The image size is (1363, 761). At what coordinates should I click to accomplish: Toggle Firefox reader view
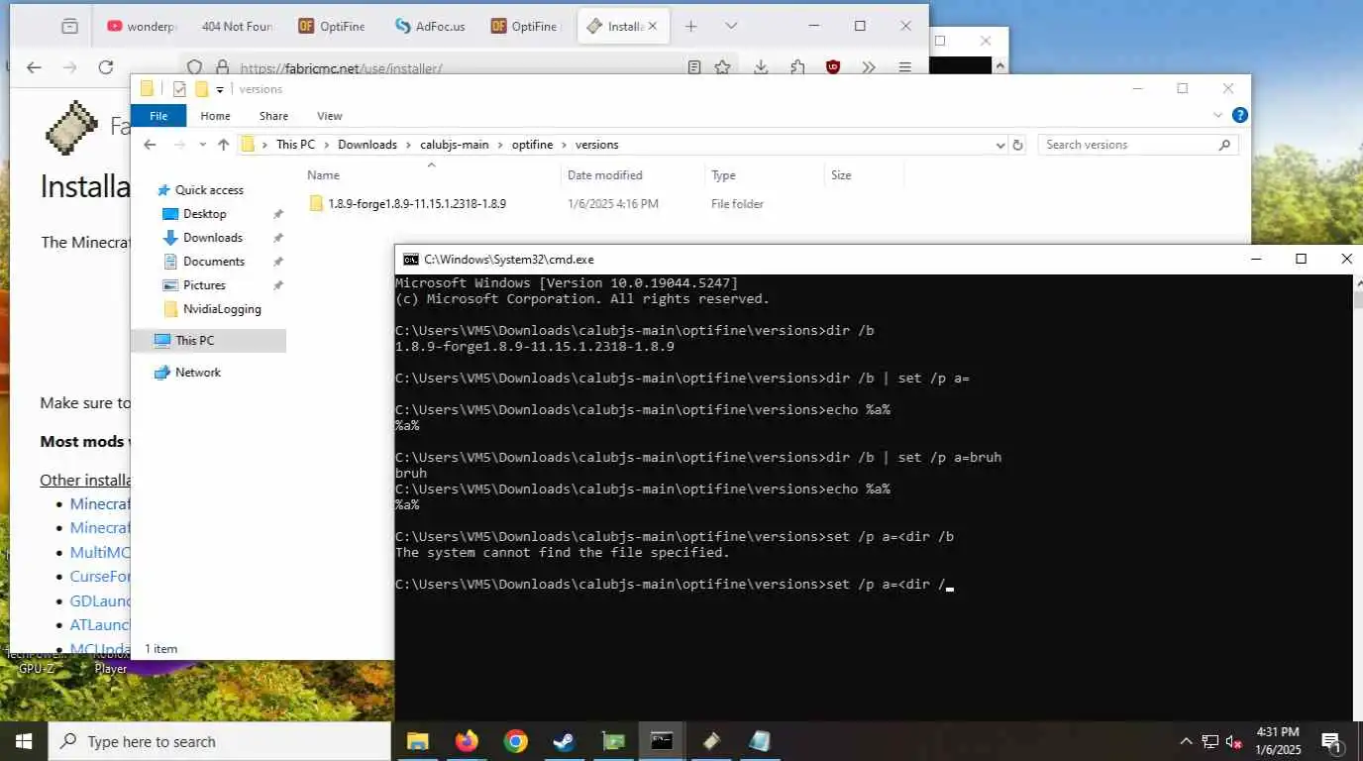click(x=694, y=67)
